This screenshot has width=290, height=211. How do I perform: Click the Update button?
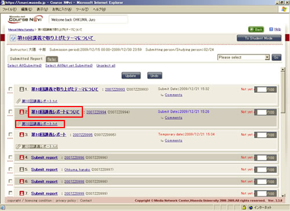pos(131,75)
